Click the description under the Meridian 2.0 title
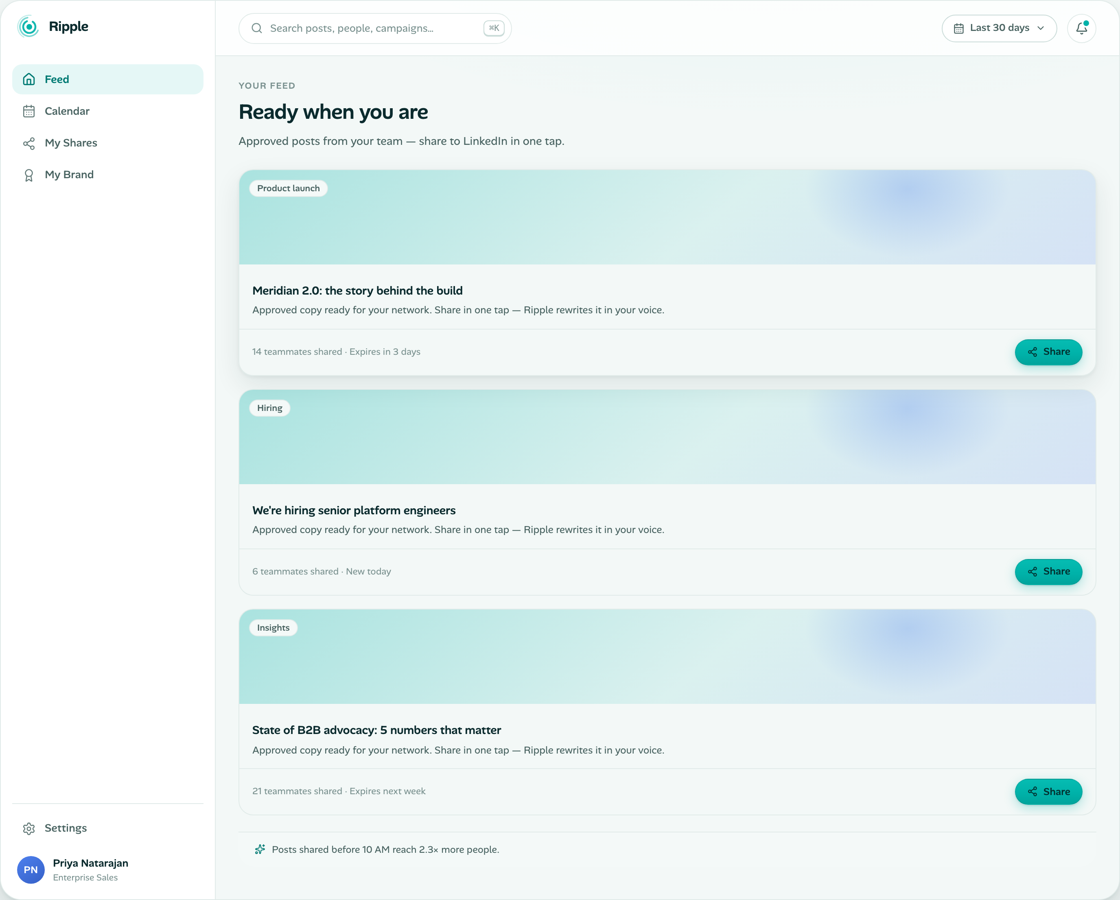The height and width of the screenshot is (900, 1120). pos(458,310)
